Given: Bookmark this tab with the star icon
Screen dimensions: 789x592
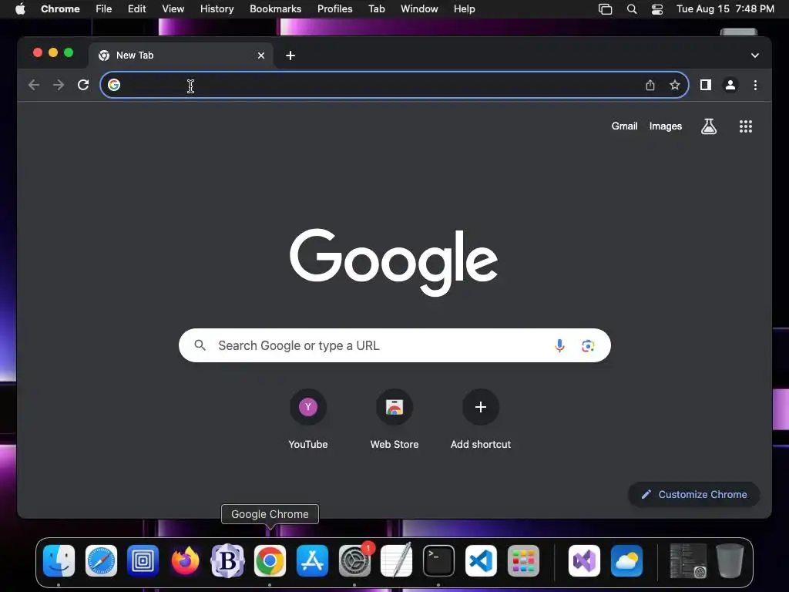Looking at the screenshot, I should 675,85.
